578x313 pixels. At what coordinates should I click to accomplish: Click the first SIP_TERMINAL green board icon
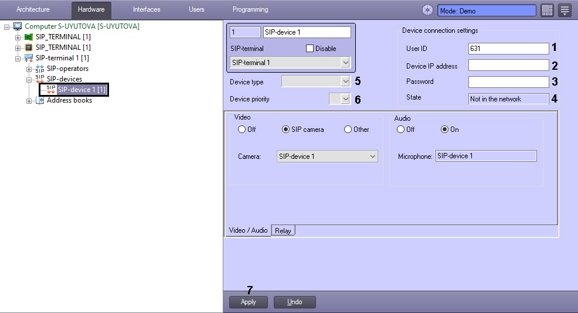point(28,37)
